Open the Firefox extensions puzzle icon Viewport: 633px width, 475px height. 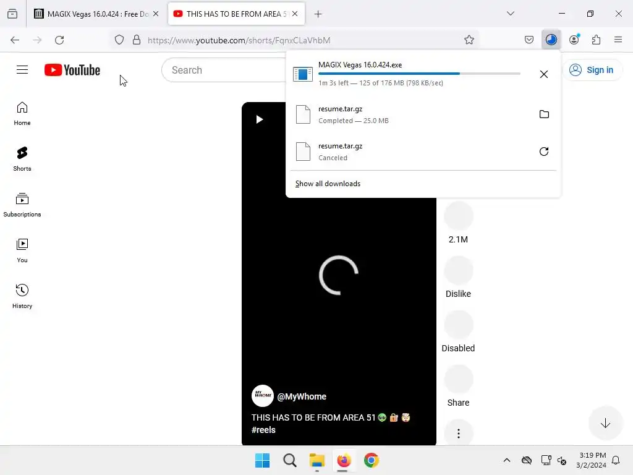[596, 40]
